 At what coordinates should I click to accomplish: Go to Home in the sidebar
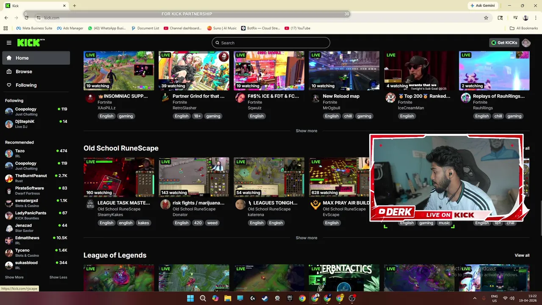click(36, 58)
